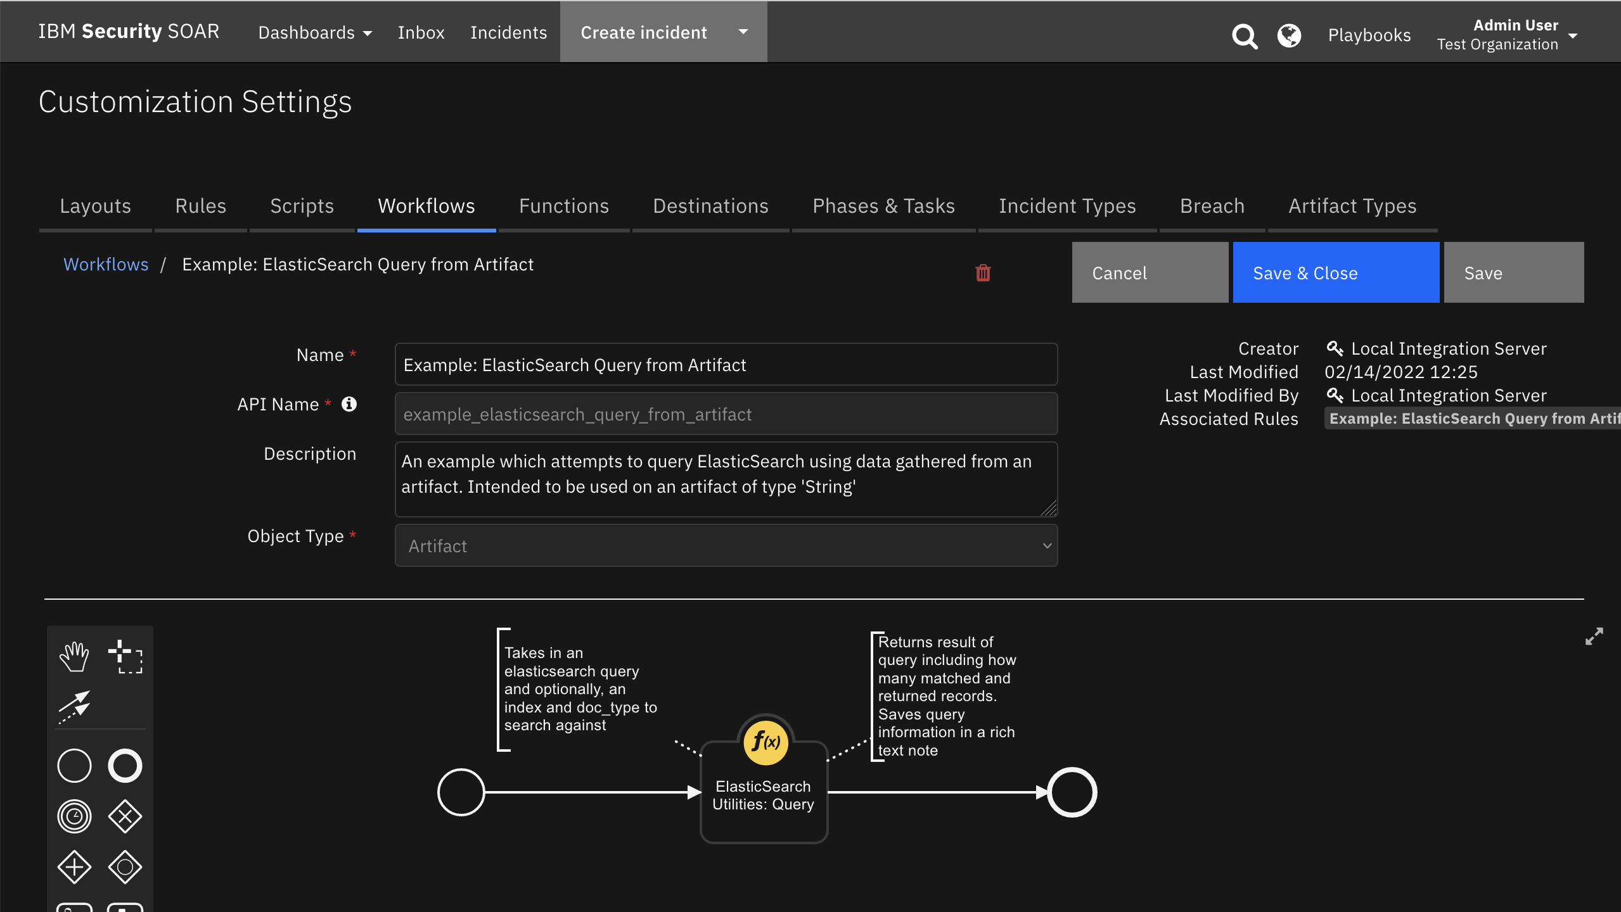Pick the start event circle in palette
1621x912 pixels.
click(x=74, y=766)
